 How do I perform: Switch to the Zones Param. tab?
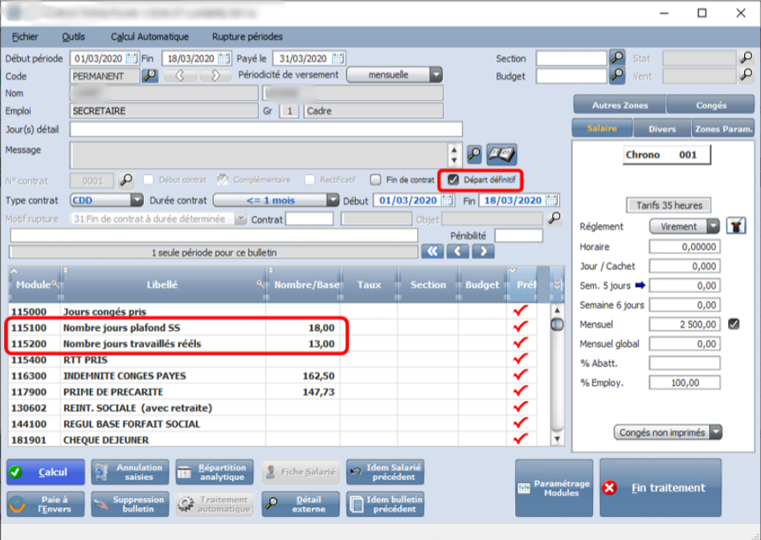(x=723, y=129)
